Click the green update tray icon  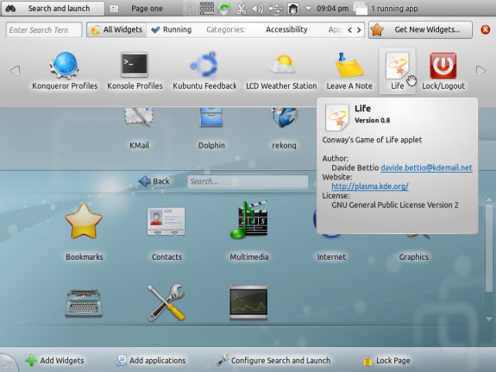[x=224, y=9]
